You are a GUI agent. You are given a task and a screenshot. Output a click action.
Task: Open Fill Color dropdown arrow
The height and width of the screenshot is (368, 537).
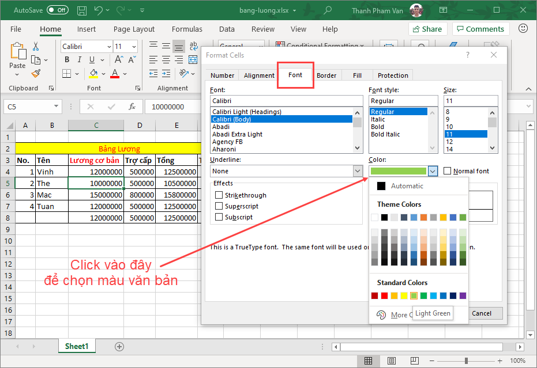tap(103, 74)
